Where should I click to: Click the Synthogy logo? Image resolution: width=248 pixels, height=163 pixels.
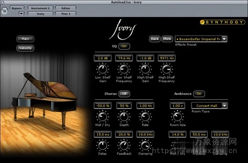[222, 22]
